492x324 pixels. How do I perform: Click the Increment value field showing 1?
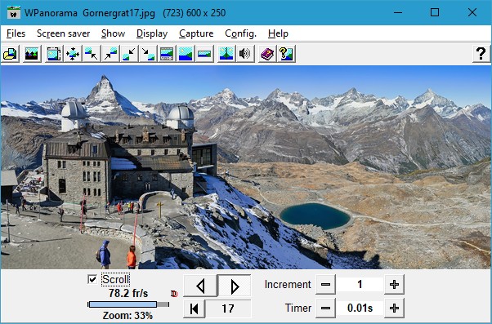coord(360,285)
